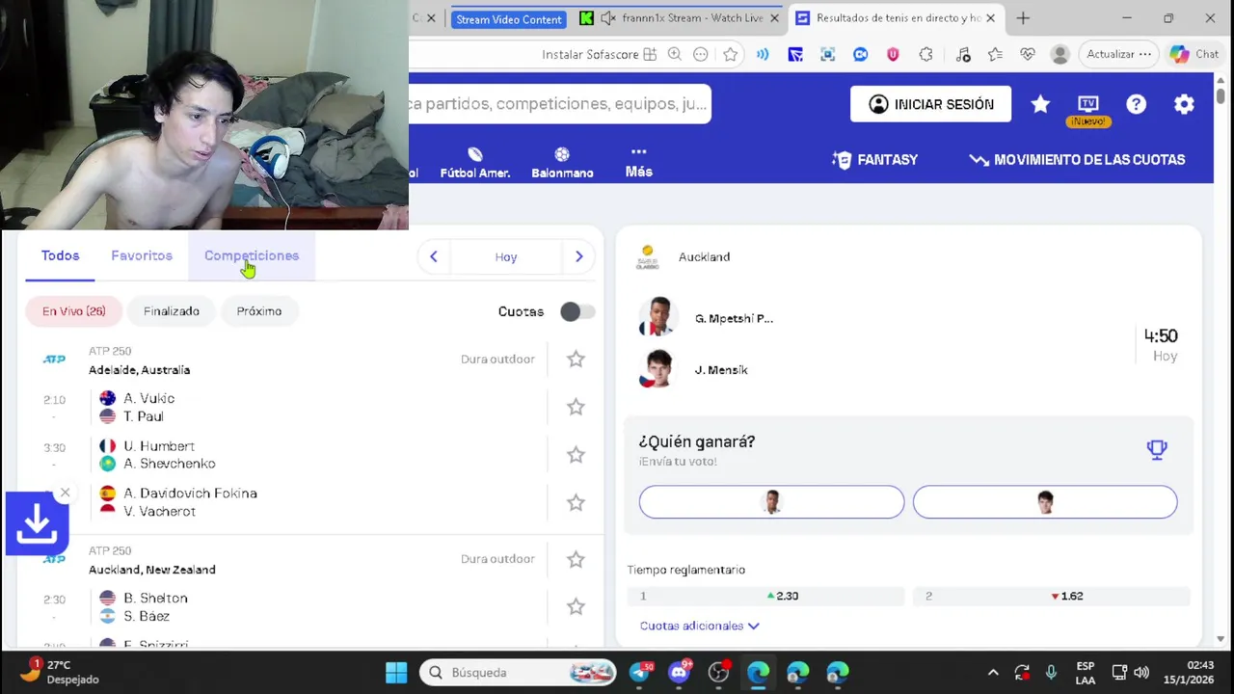The image size is (1234, 694).
Task: Open J. Mensik player page
Action: (721, 369)
